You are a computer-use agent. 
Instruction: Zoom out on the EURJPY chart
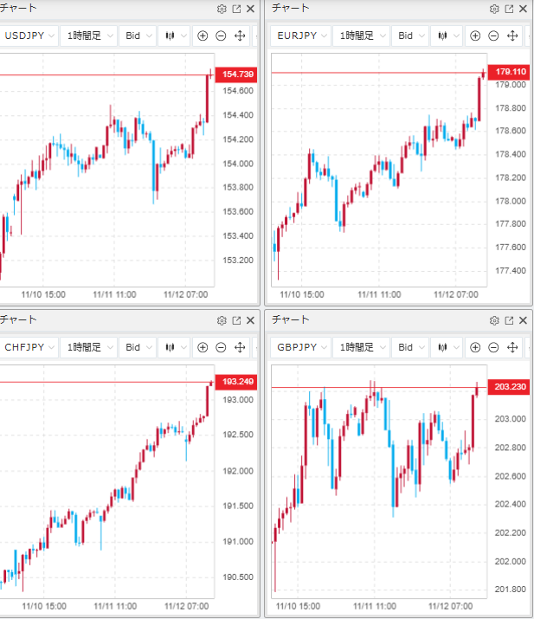coord(493,35)
